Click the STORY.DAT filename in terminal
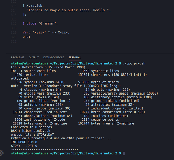 tap(45, 135)
